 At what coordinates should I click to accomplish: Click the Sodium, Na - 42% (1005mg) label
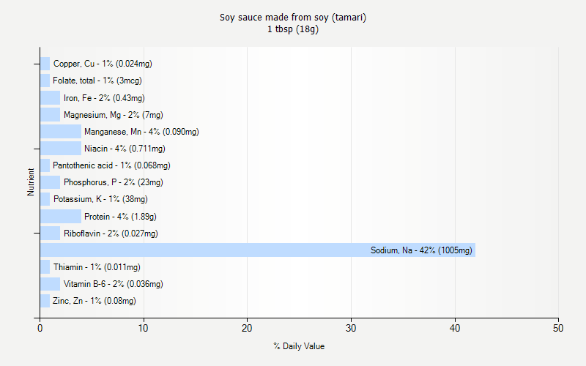click(x=422, y=250)
